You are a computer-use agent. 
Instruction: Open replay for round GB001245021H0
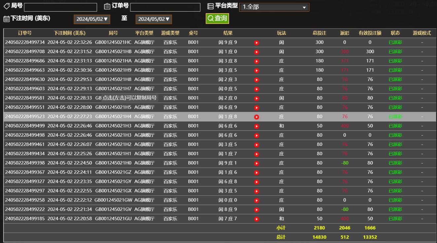256,163
